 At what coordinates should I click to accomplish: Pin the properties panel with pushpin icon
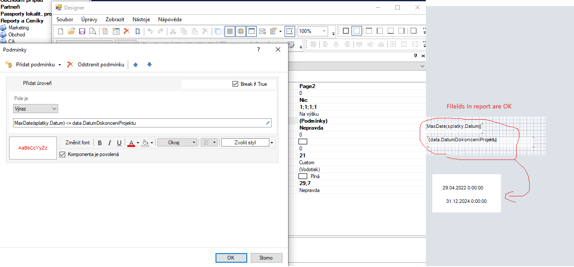pos(416,56)
